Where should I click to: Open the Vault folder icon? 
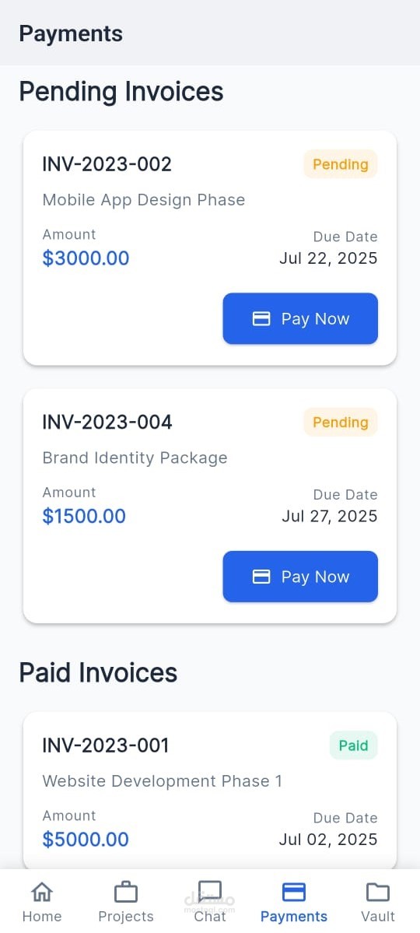pos(378,892)
